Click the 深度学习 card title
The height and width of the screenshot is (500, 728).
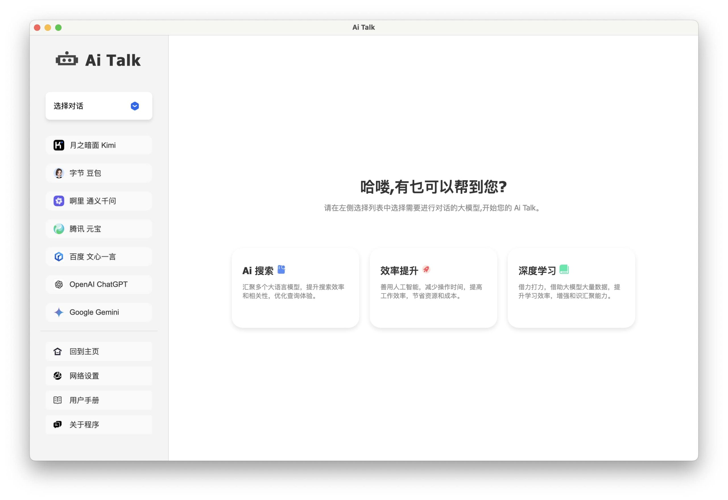537,271
